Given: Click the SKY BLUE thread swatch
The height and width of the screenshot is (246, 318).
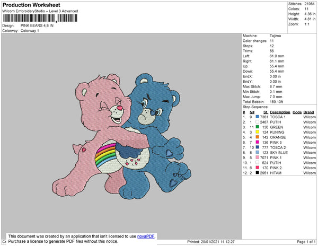Looking at the screenshot, I should (x=258, y=152).
